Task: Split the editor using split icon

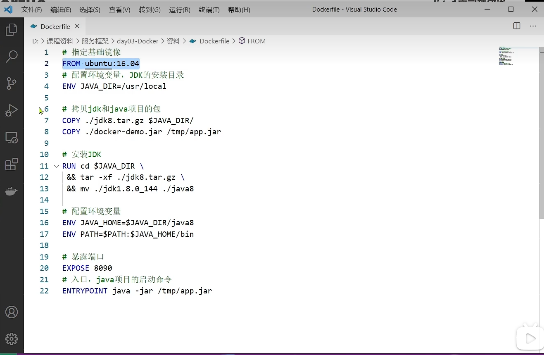Action: 516,26
